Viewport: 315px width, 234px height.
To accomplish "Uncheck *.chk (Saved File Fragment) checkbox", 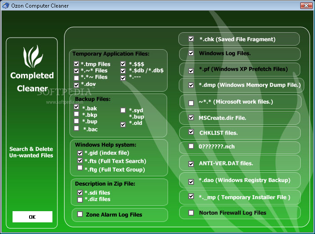I will pyautogui.click(x=191, y=38).
